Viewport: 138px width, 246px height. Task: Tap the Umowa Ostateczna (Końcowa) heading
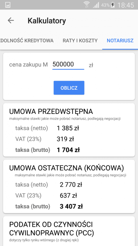tap(66, 168)
